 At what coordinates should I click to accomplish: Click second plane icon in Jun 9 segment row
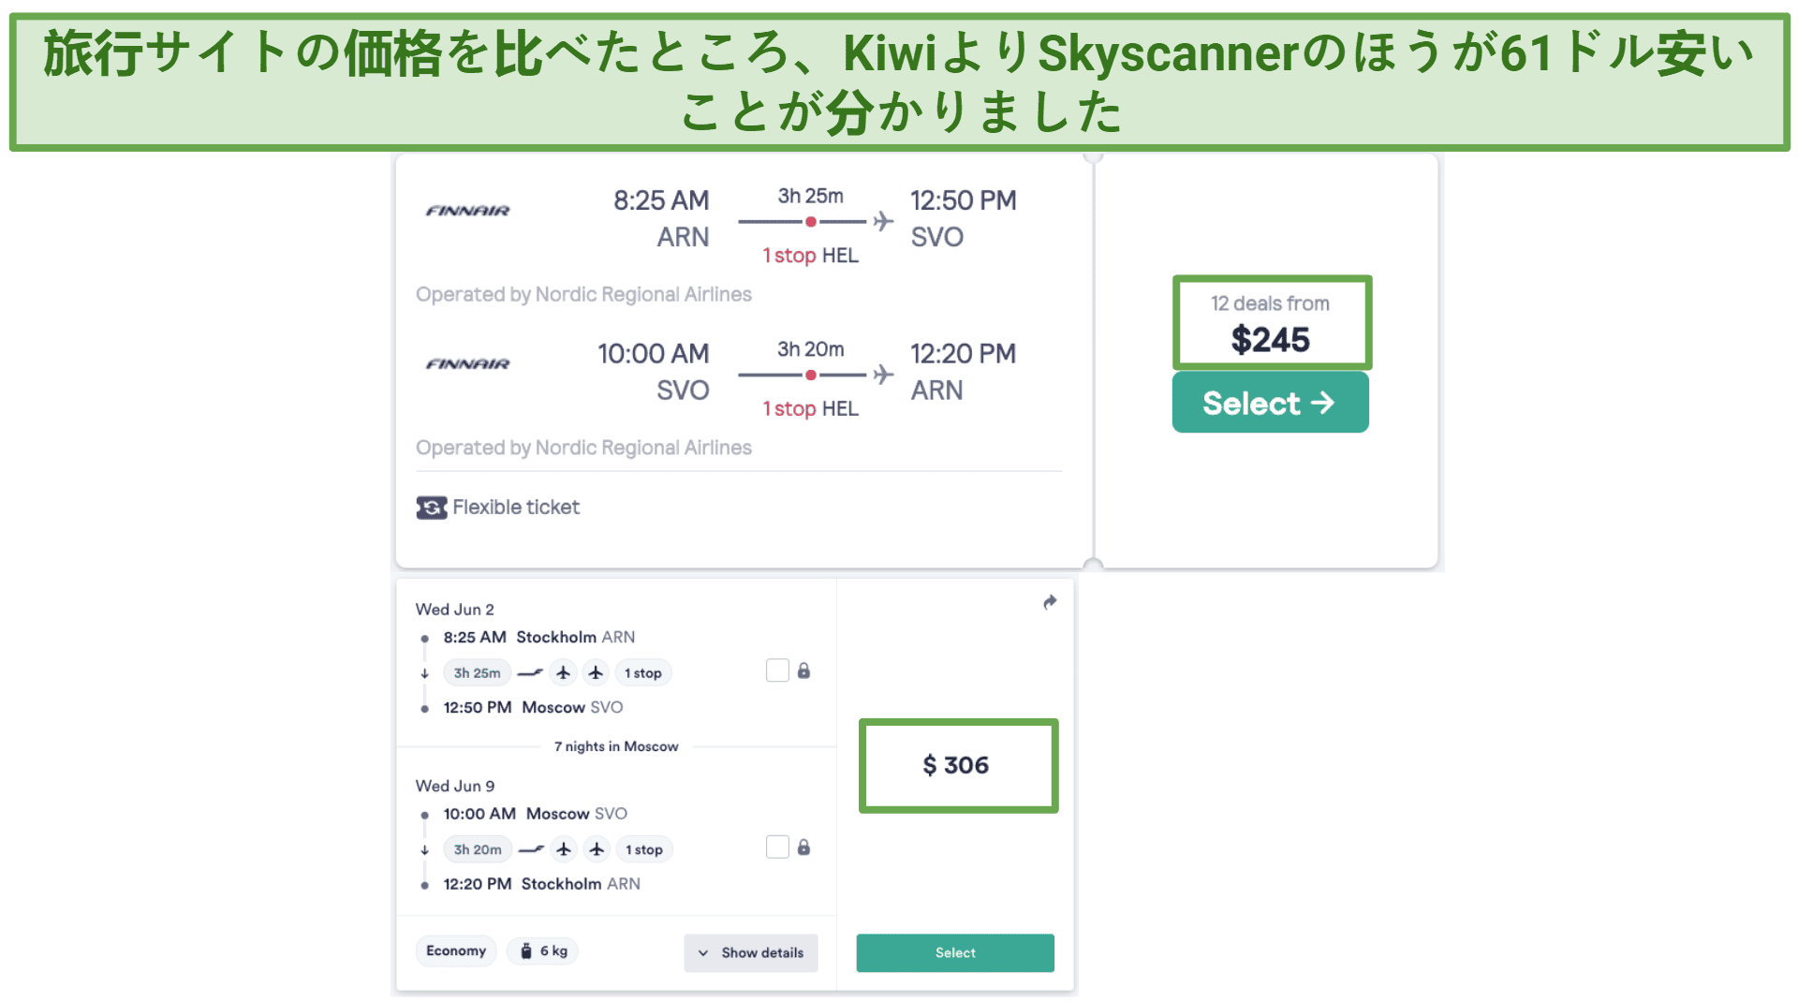pos(597,850)
